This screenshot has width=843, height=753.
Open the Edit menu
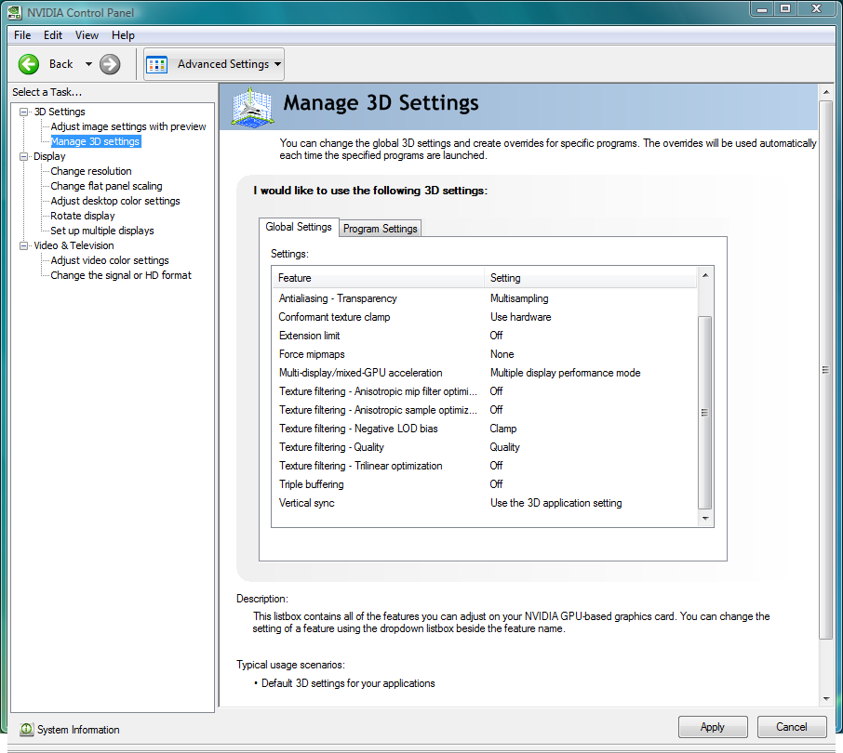[53, 35]
